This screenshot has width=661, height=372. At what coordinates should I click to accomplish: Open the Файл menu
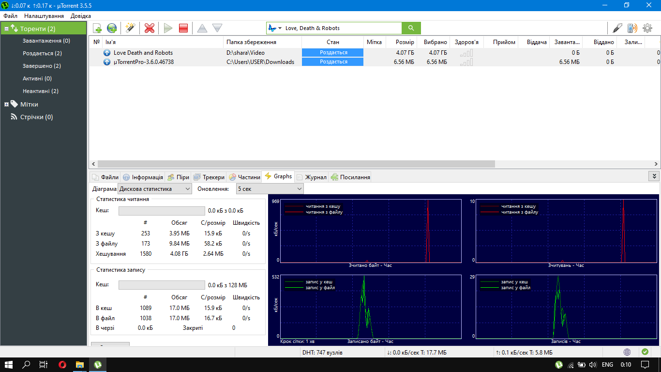[10, 16]
